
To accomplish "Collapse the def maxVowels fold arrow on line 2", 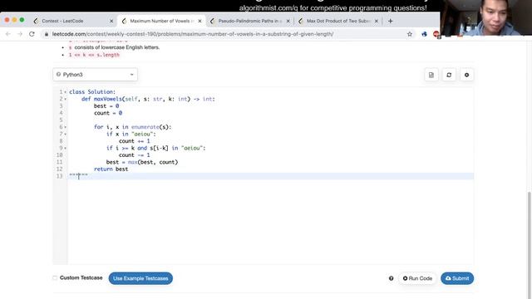I will pyautogui.click(x=65, y=99).
